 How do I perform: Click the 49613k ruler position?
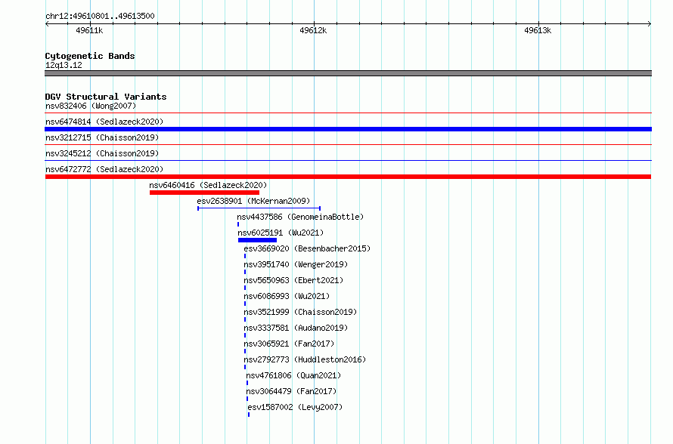(x=538, y=30)
